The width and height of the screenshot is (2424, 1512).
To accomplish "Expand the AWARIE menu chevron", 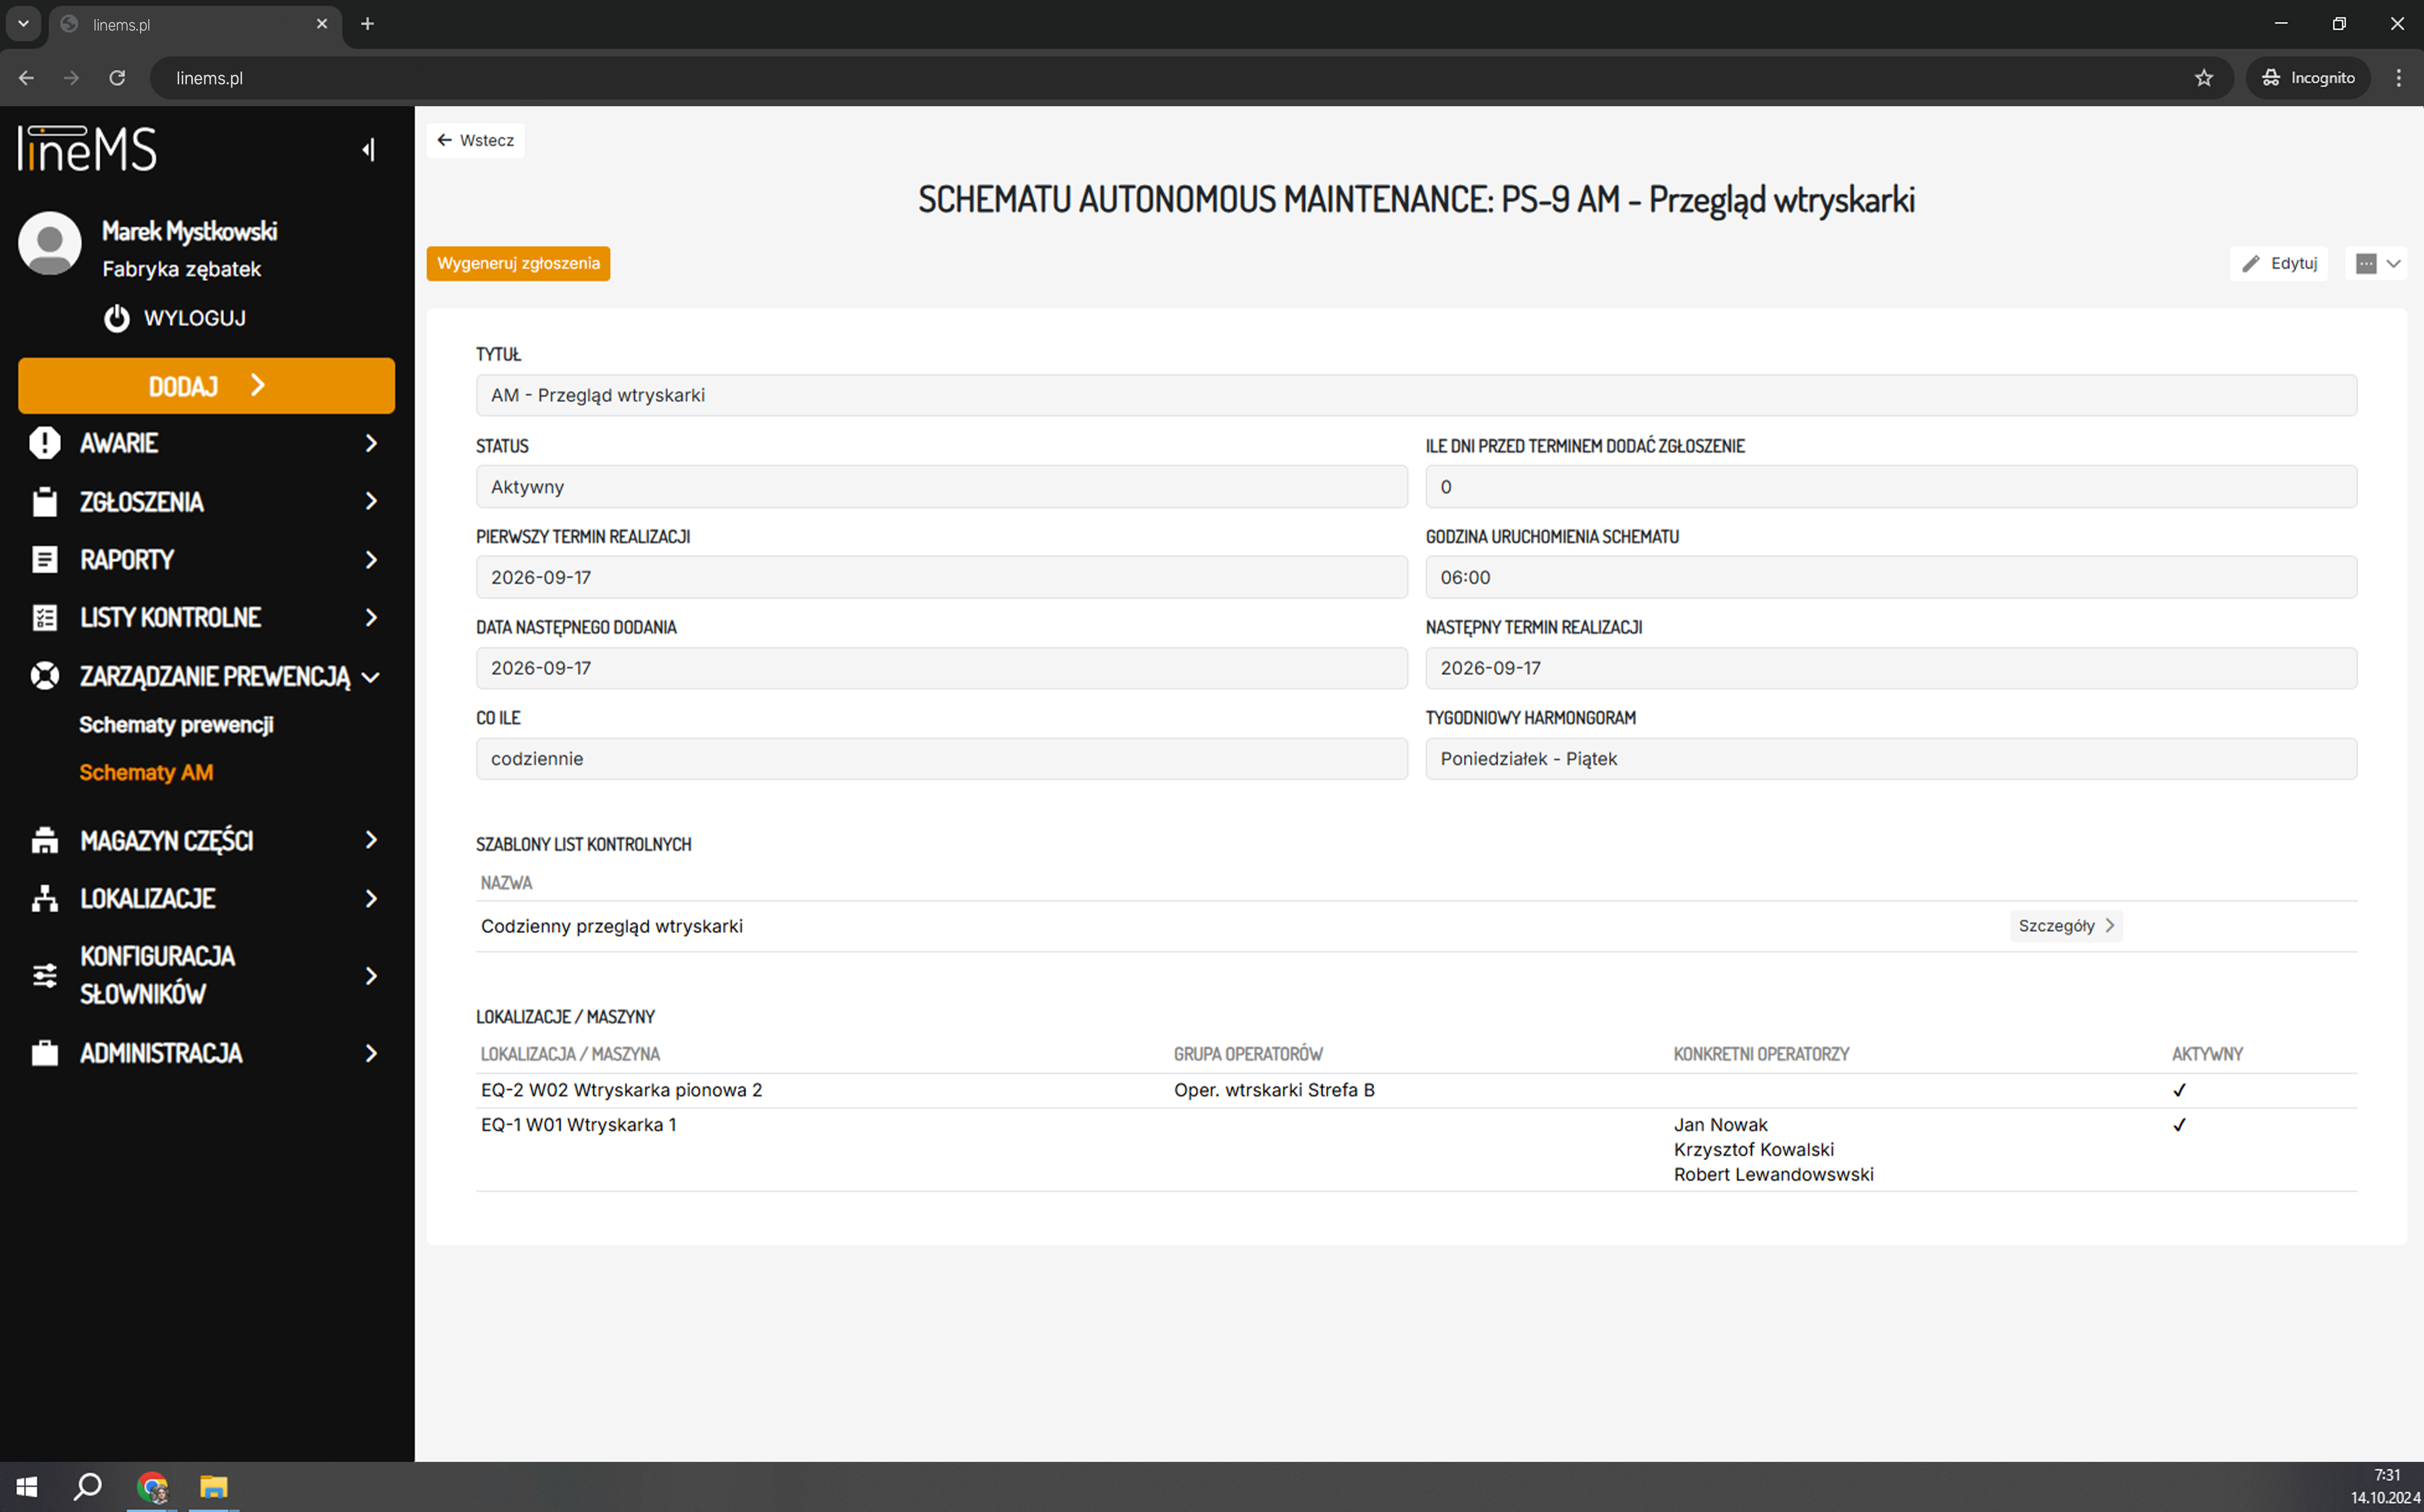I will click(x=371, y=443).
